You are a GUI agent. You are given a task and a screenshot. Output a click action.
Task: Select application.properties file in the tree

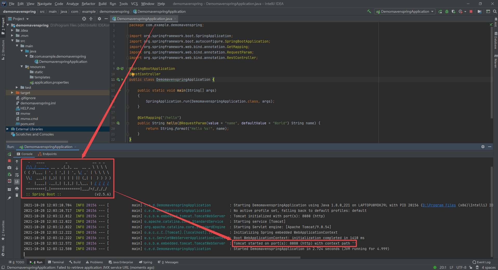pos(52,82)
